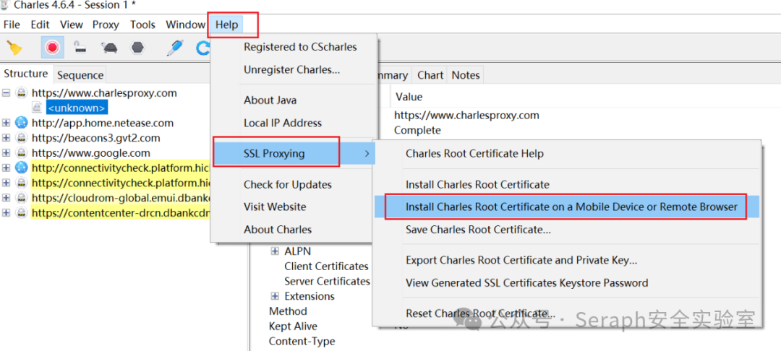Open the View menu

[71, 25]
